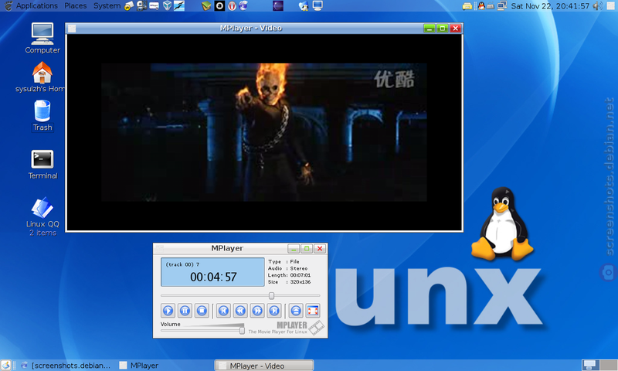Click the top-right corner panel applet square
The image size is (618, 371).
(611, 5)
